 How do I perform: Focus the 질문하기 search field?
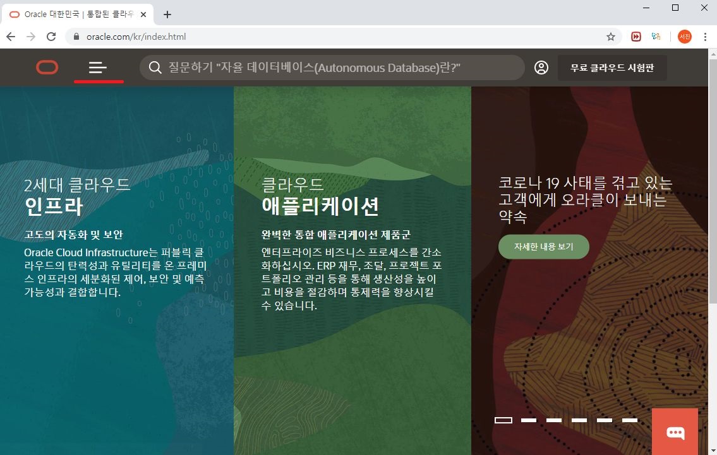[x=332, y=68]
